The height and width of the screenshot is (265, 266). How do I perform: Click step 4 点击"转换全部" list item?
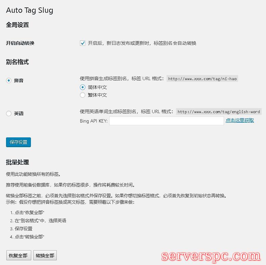27,237
